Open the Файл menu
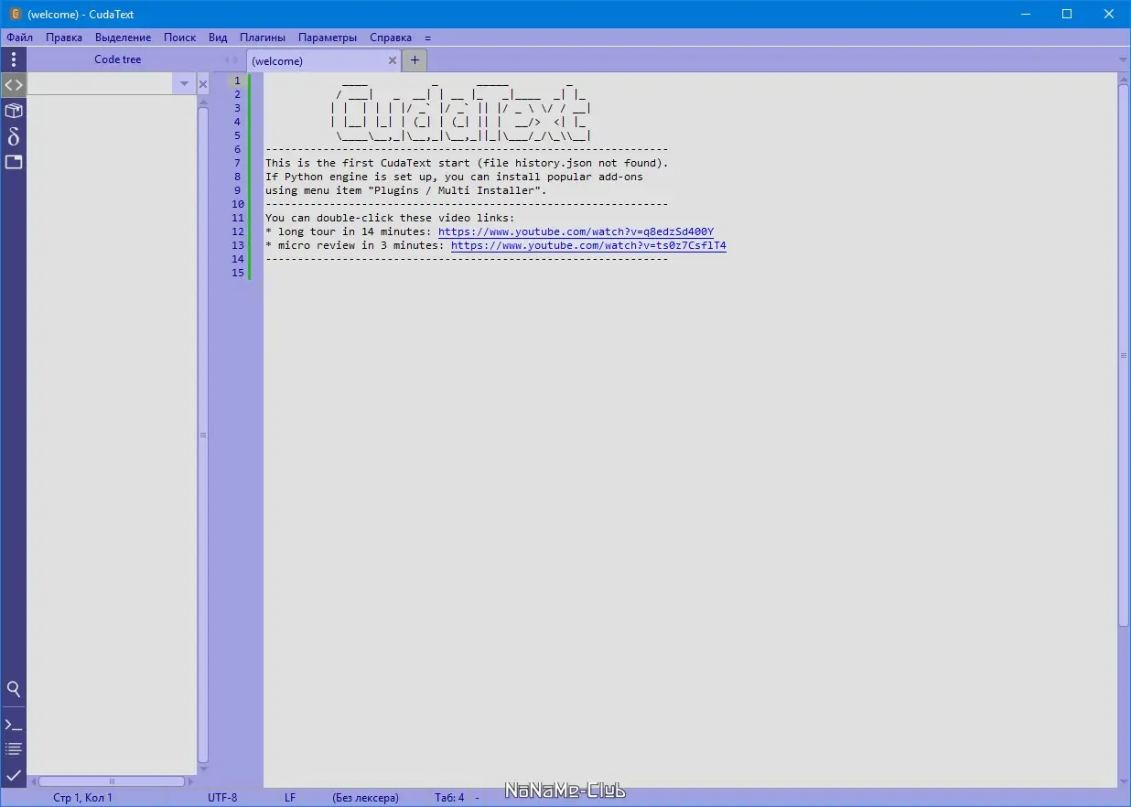 click(x=19, y=38)
